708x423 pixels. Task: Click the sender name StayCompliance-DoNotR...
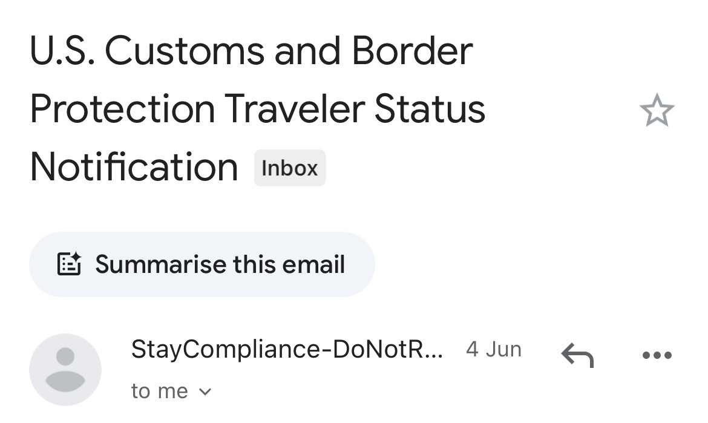click(287, 349)
